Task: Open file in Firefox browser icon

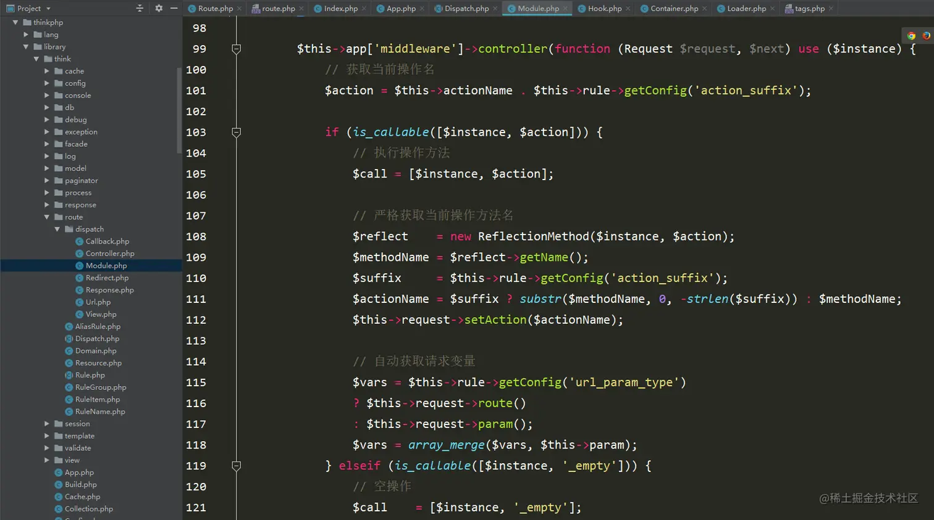Action: pos(926,36)
